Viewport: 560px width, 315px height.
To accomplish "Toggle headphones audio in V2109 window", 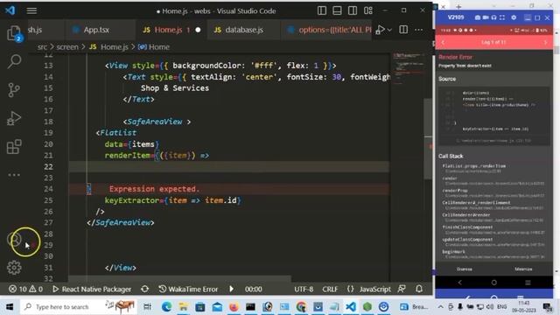I will [x=493, y=17].
